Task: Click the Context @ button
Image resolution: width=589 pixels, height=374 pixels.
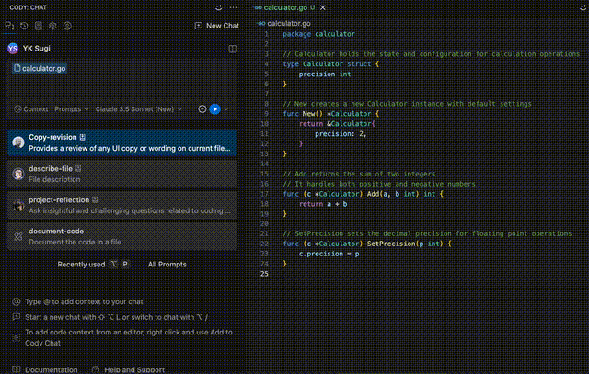Action: point(31,109)
